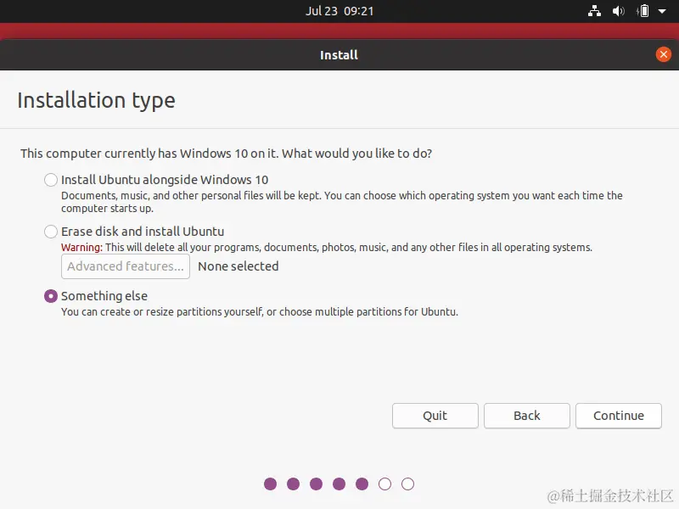Image resolution: width=679 pixels, height=509 pixels.
Task: Click the Continue button
Action: coord(619,416)
